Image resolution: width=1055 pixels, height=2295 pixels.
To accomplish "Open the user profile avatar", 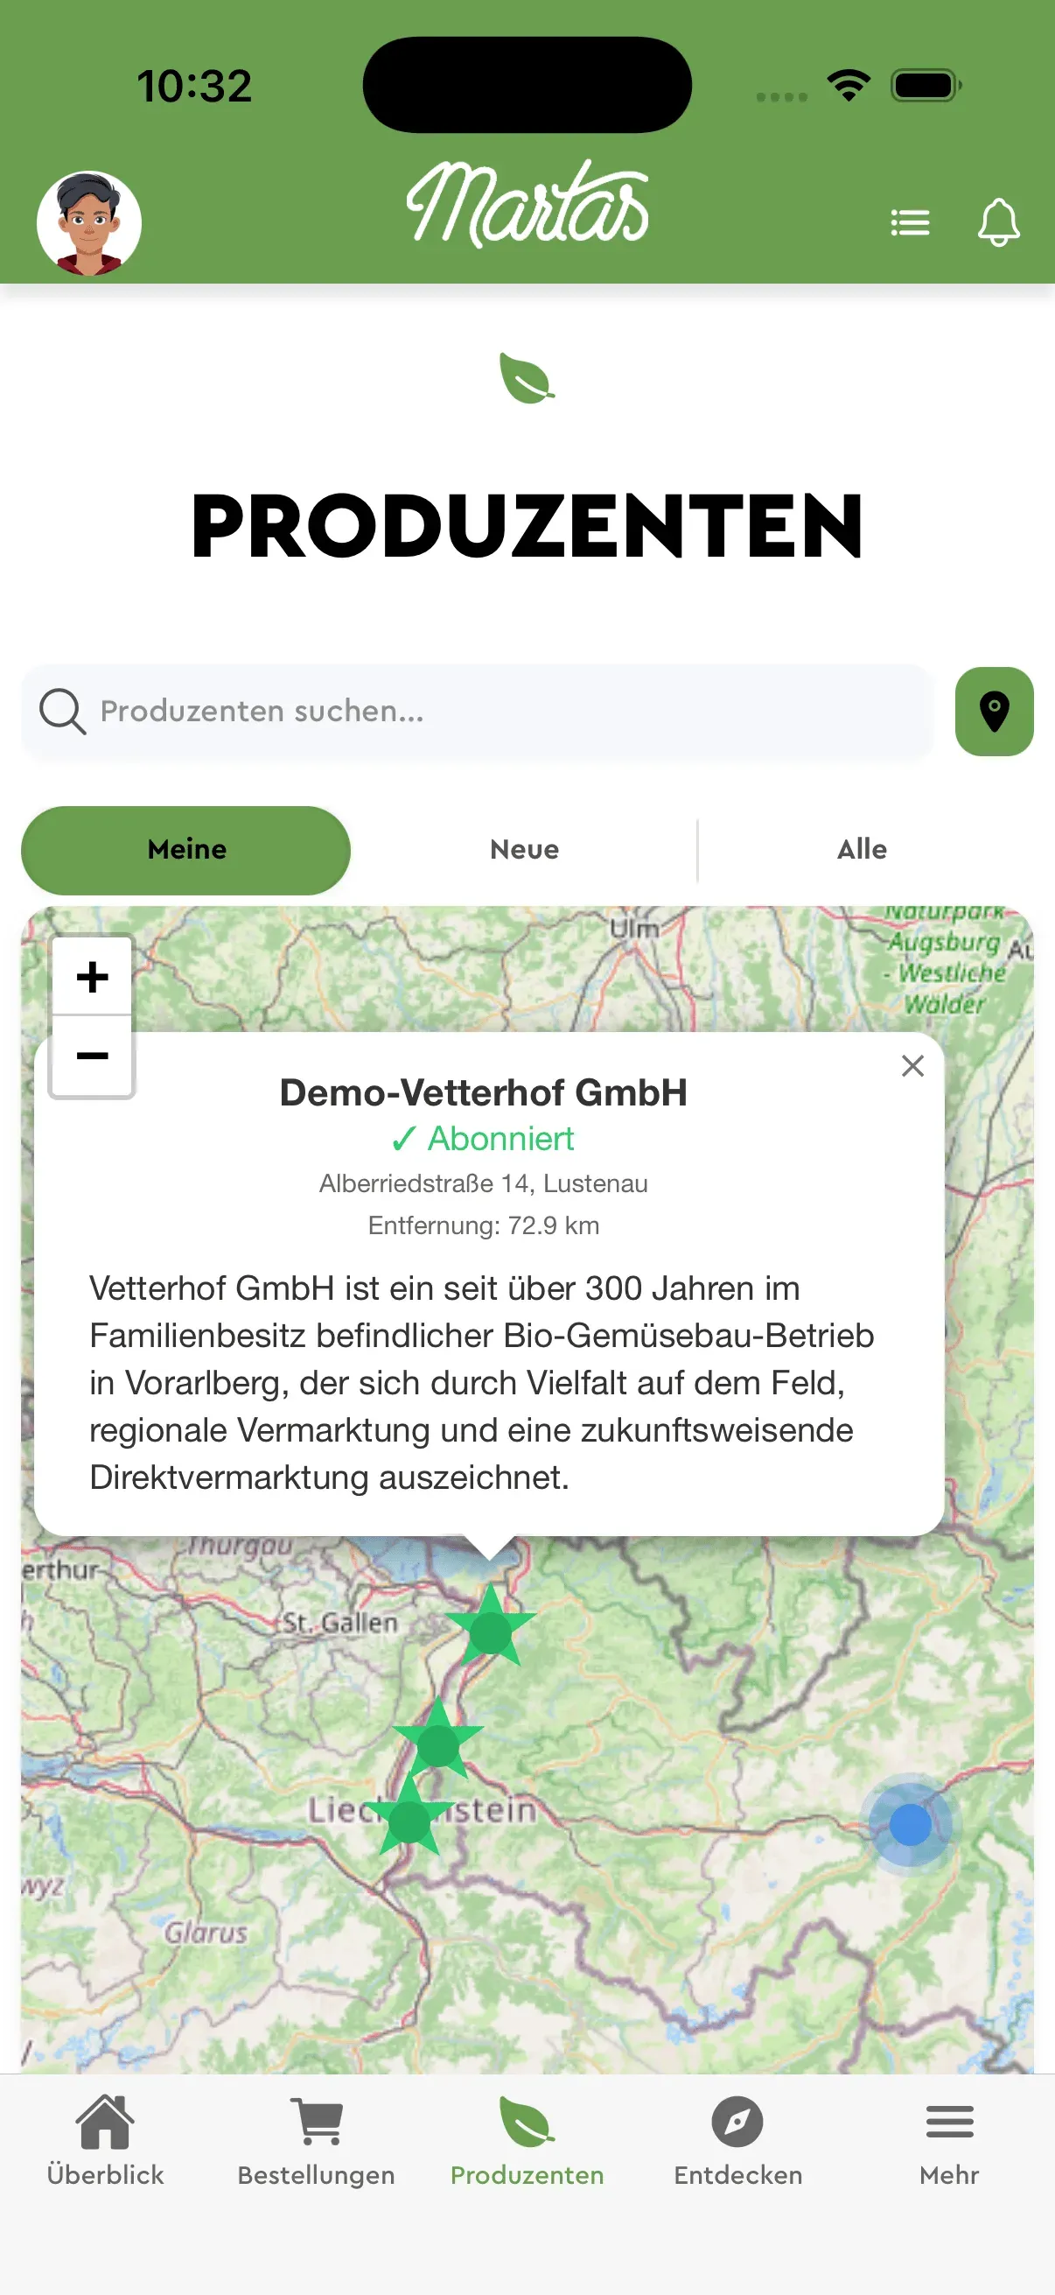I will coord(89,222).
